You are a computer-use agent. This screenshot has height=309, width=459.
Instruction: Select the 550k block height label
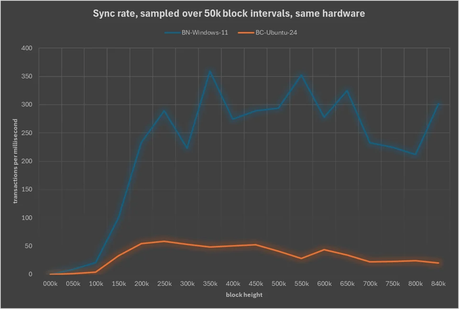(x=302, y=284)
